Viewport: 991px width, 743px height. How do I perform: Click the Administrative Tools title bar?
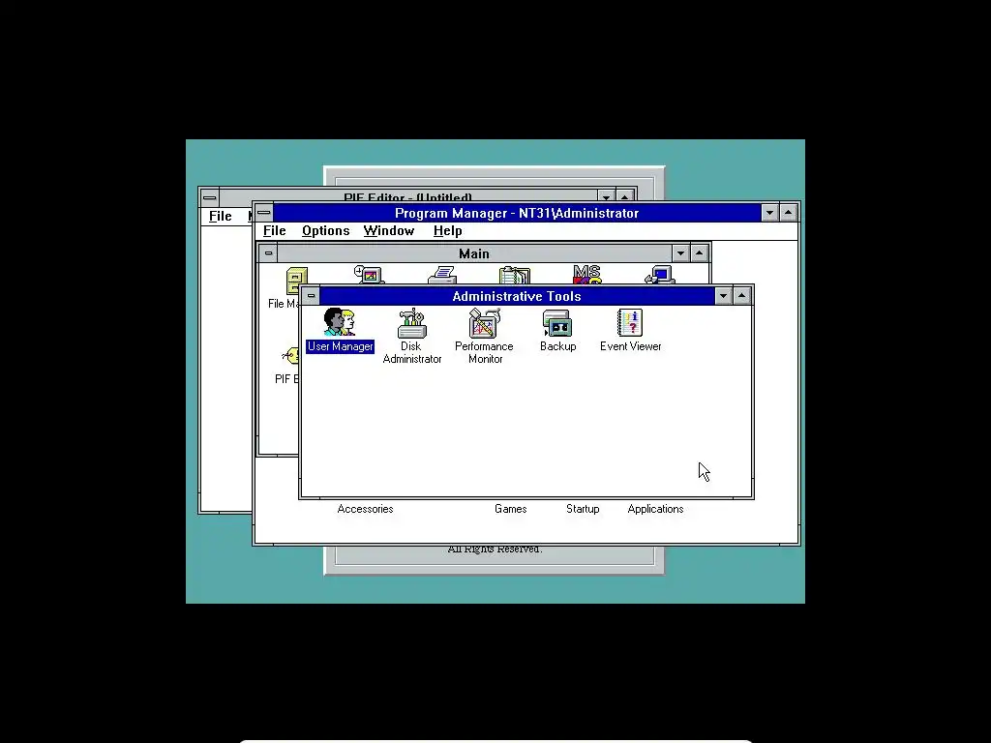517,296
